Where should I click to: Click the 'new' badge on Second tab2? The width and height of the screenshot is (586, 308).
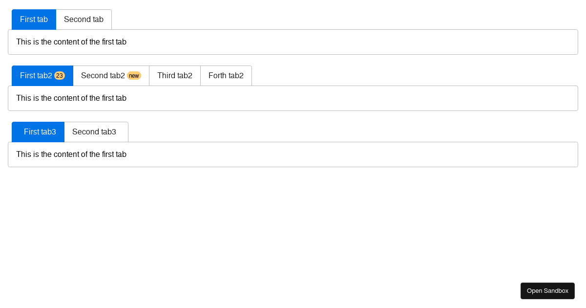[134, 75]
